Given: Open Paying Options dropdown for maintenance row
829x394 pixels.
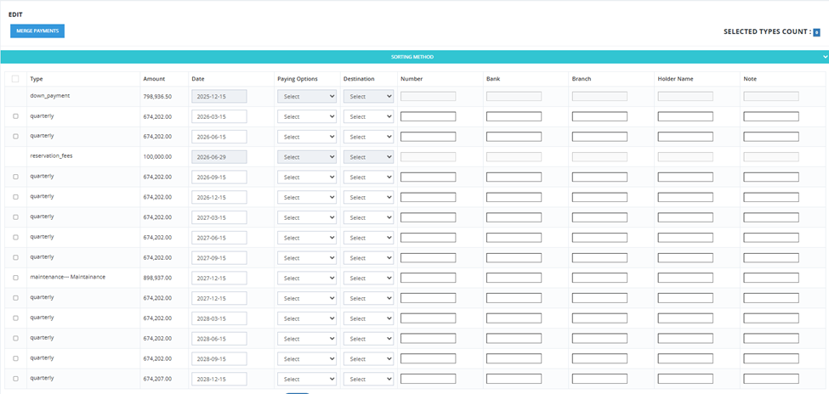Looking at the screenshot, I should tap(307, 278).
